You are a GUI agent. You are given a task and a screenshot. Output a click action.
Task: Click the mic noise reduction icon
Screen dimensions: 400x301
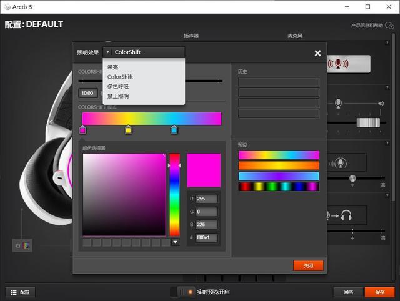(x=341, y=164)
